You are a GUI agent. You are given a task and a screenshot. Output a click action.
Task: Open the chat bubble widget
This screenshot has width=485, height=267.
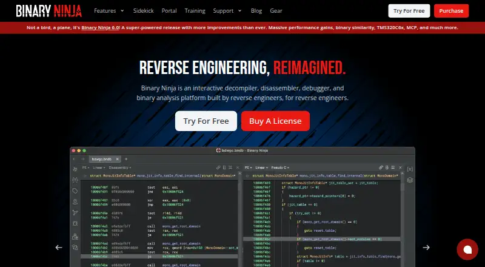467,249
